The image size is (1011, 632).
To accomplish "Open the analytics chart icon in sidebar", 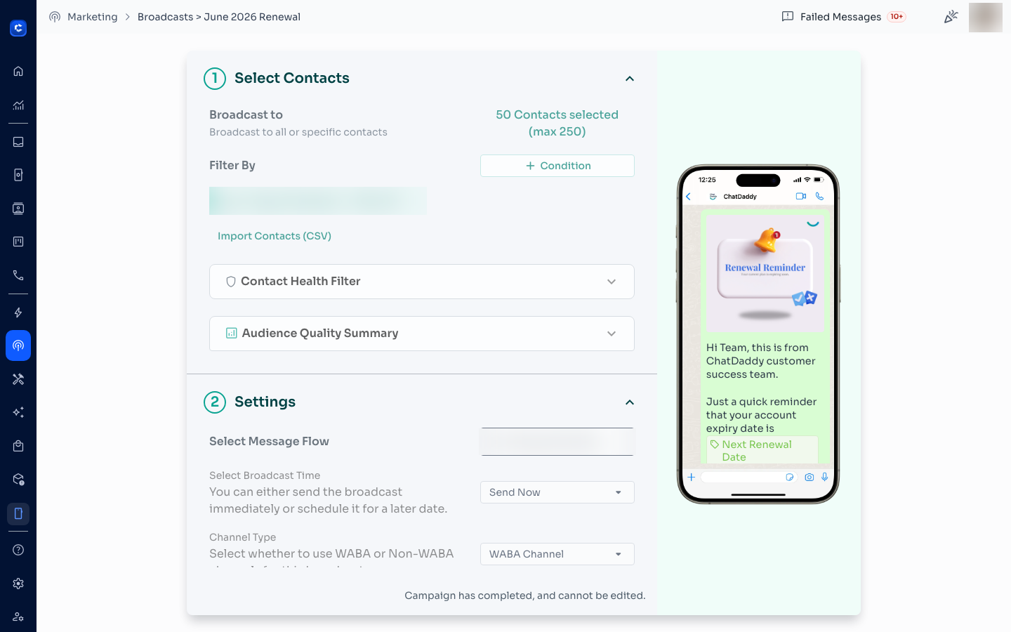I will [x=18, y=105].
